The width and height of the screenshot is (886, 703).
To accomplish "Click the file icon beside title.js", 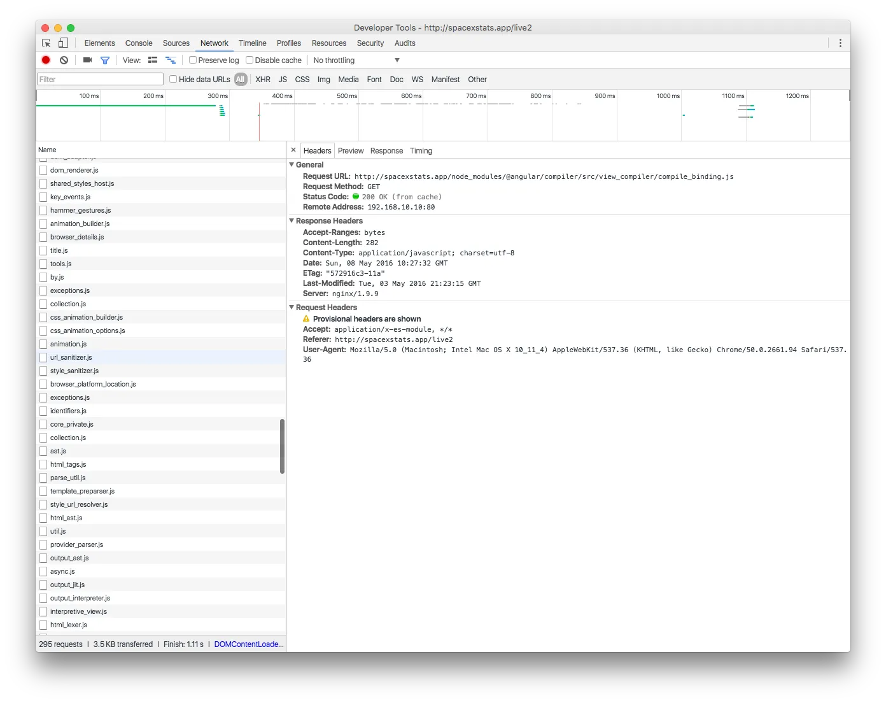I will pyautogui.click(x=43, y=250).
